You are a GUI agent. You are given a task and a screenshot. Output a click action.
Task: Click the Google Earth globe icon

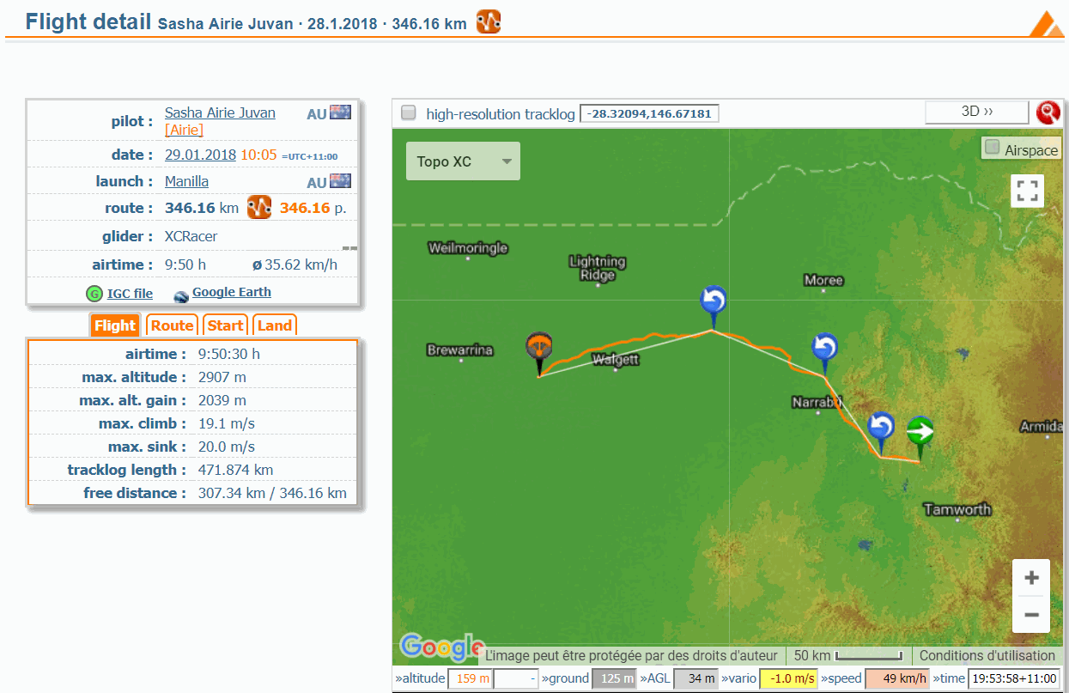(x=181, y=294)
